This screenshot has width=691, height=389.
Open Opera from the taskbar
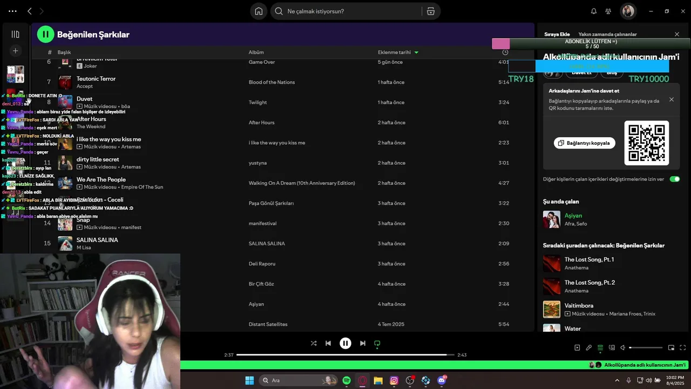coord(362,380)
